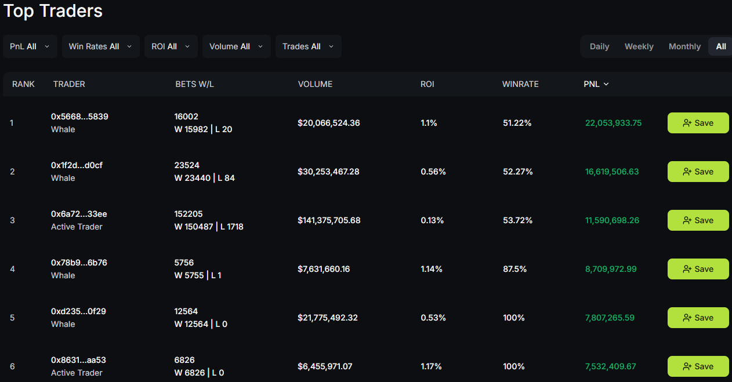Image resolution: width=732 pixels, height=382 pixels.
Task: Switch to the Daily timeframe
Action: (599, 46)
